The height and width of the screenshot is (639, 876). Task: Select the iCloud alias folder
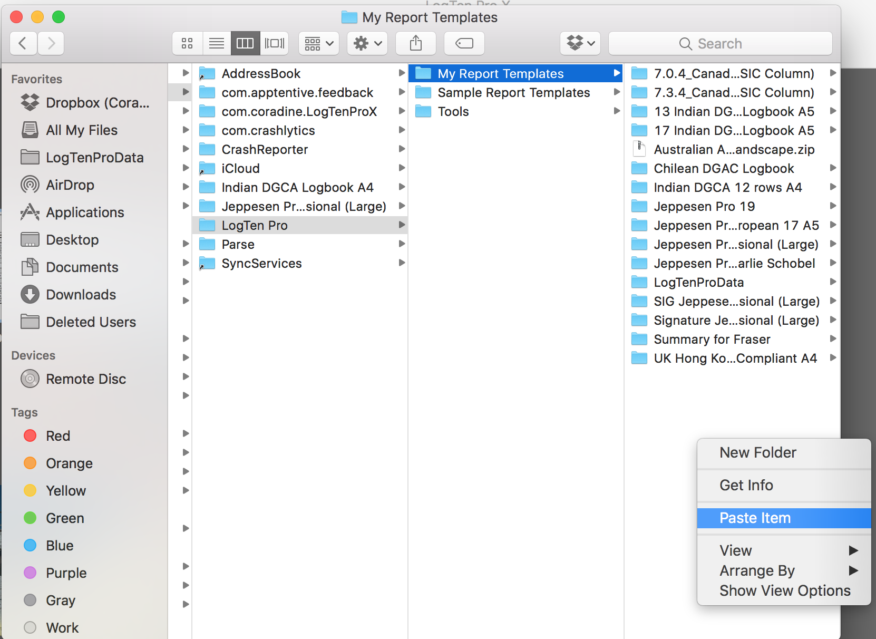tap(300, 168)
